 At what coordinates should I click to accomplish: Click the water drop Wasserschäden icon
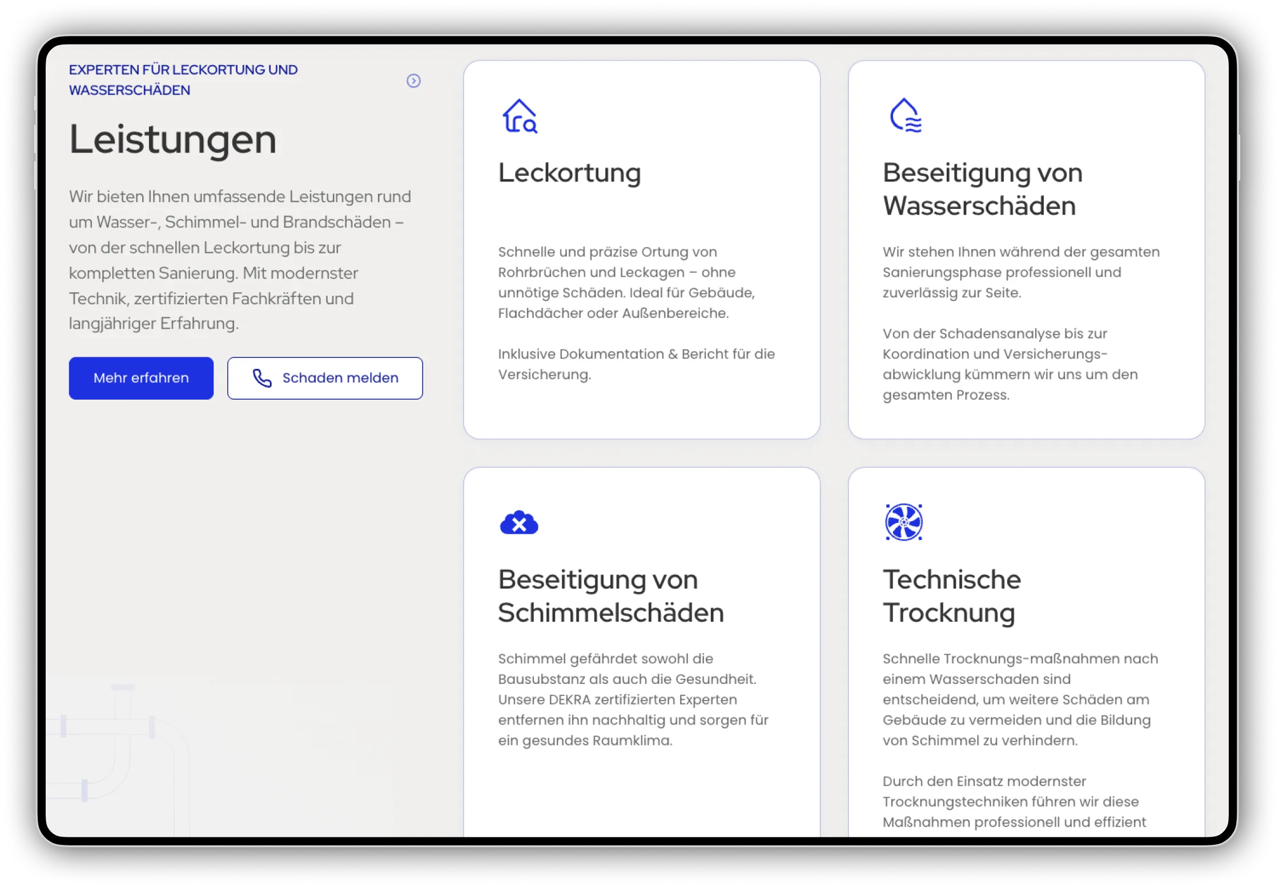pos(905,116)
